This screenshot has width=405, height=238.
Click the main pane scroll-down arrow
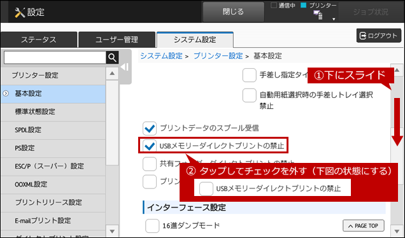point(397,231)
